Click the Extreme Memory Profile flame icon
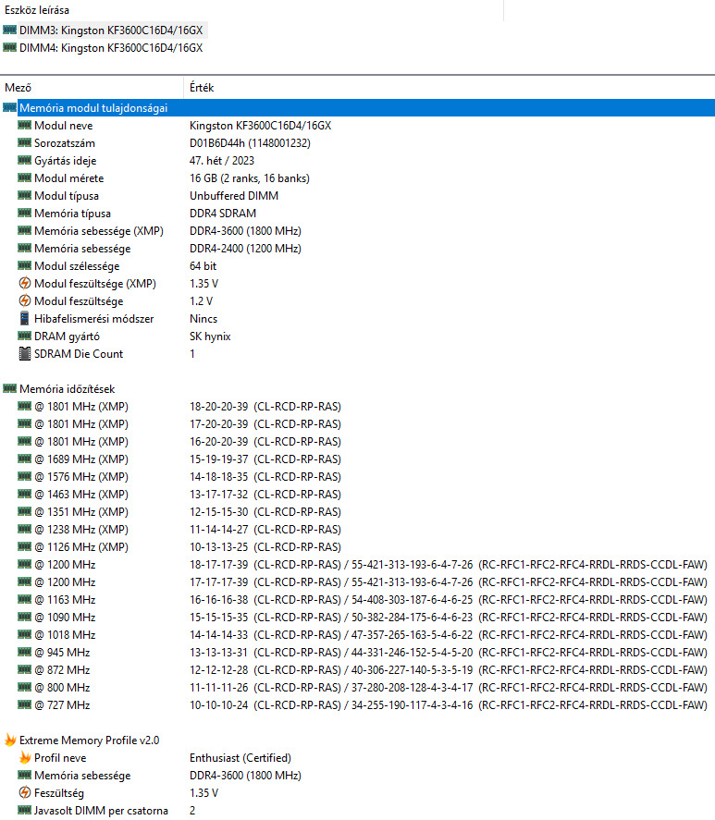This screenshot has height=820, width=715. pos(10,740)
